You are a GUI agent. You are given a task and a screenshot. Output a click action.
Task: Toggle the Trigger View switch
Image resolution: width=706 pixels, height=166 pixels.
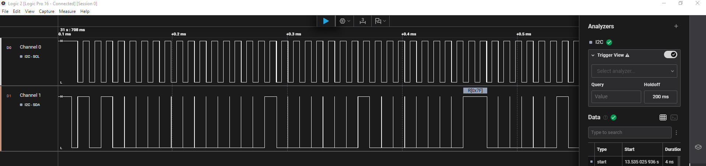670,54
